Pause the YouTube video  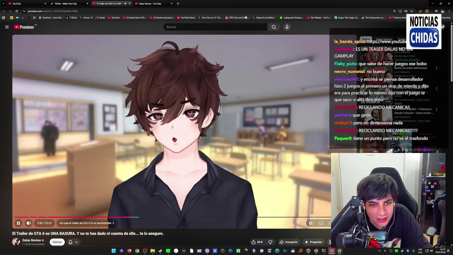[x=18, y=223]
